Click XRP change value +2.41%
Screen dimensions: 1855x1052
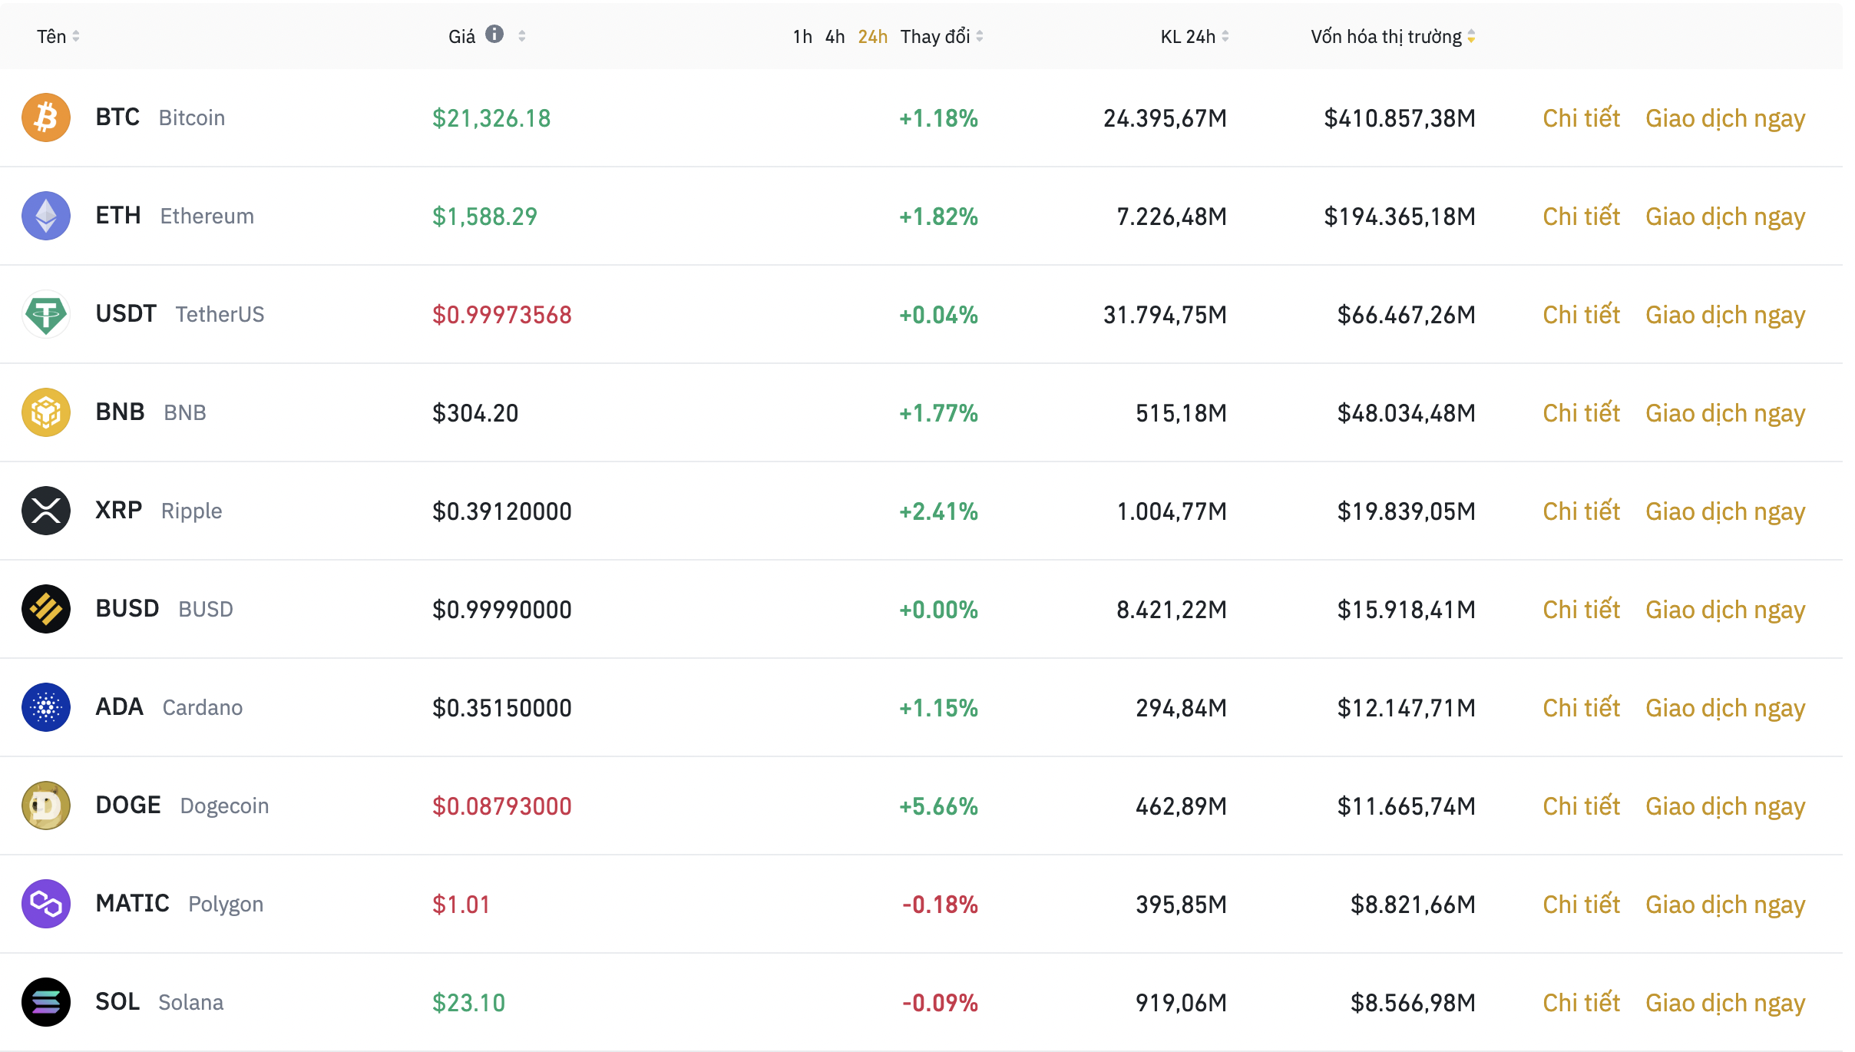click(x=938, y=511)
